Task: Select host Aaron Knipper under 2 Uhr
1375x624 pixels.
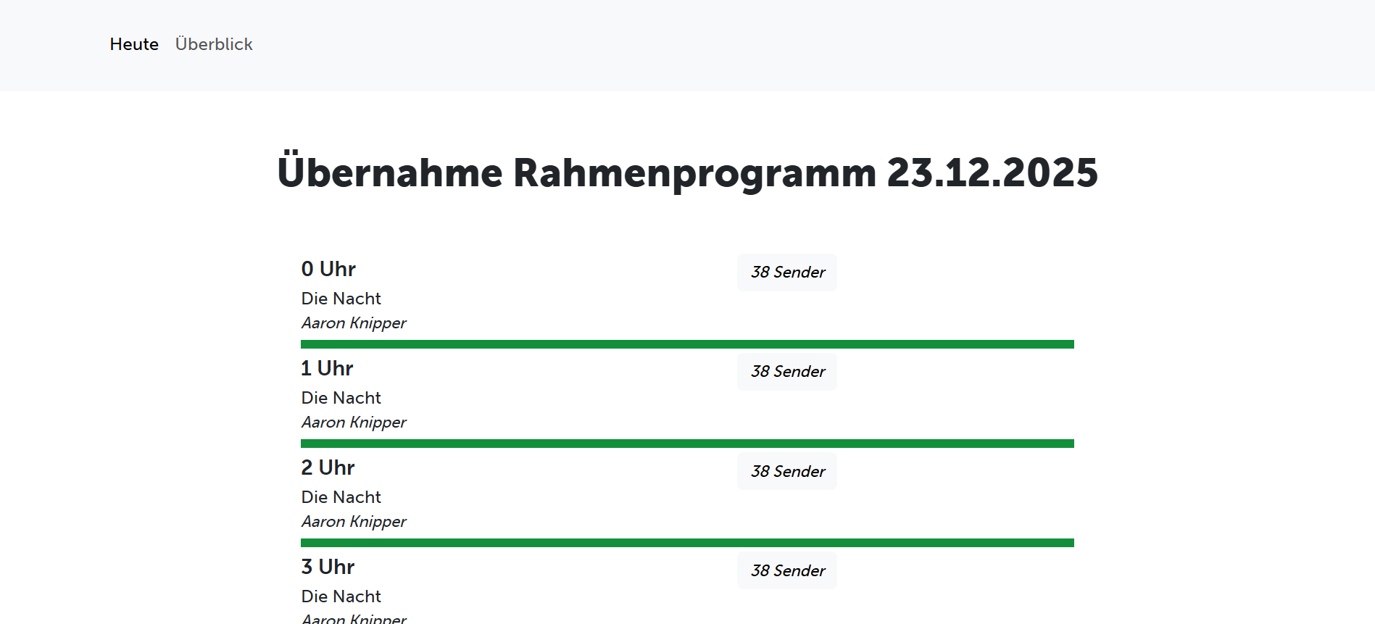Action: (x=354, y=522)
